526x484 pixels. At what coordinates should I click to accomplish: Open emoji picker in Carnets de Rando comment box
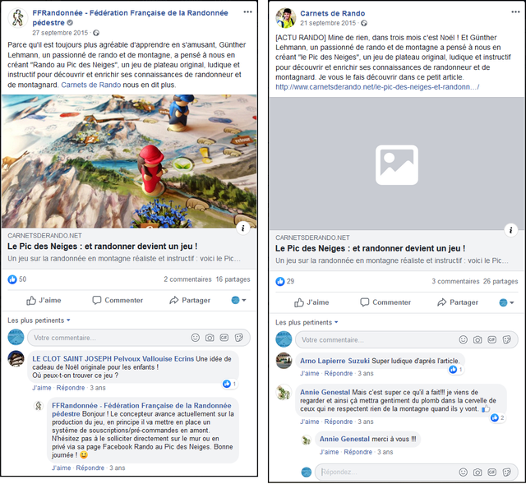point(463,339)
